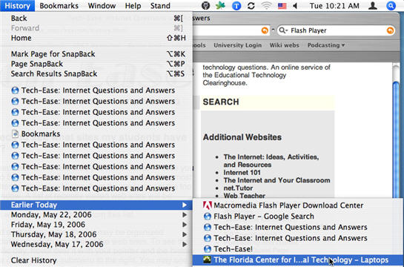Click the sync arrows menu bar icon
This screenshot has height=267, width=404.
click(251, 6)
